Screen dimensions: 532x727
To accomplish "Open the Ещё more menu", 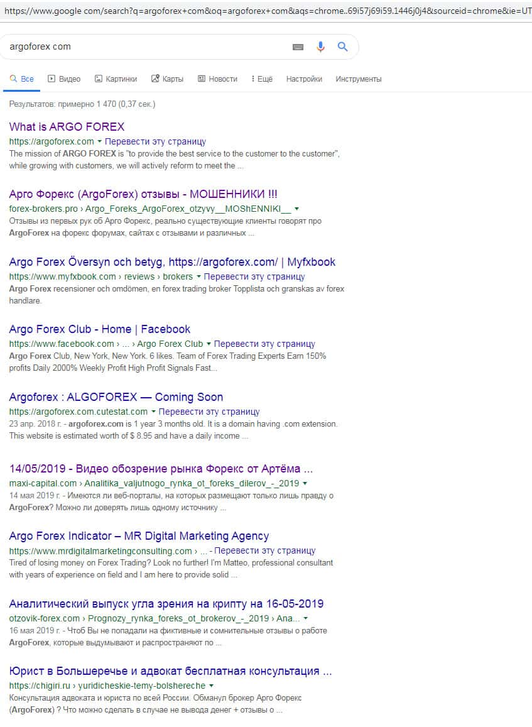I will click(262, 79).
